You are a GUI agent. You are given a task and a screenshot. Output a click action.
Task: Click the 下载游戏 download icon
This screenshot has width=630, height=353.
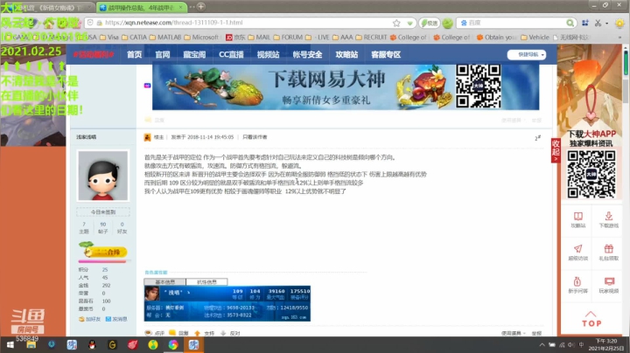point(609,217)
